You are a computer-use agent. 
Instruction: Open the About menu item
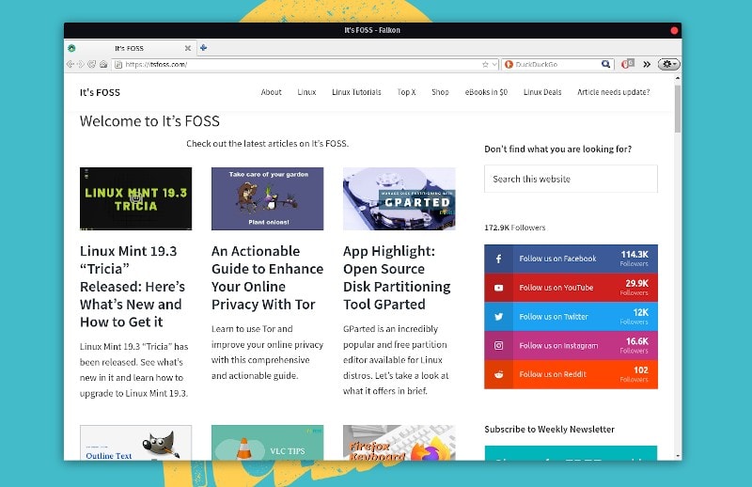click(x=271, y=92)
